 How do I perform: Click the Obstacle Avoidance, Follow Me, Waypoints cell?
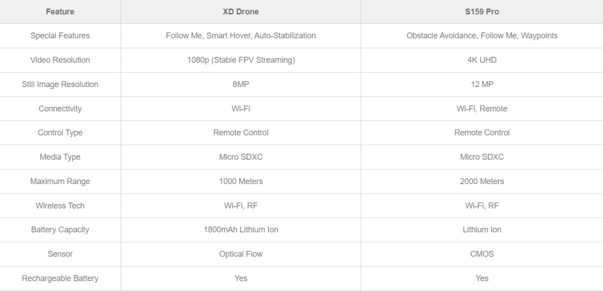(x=482, y=36)
